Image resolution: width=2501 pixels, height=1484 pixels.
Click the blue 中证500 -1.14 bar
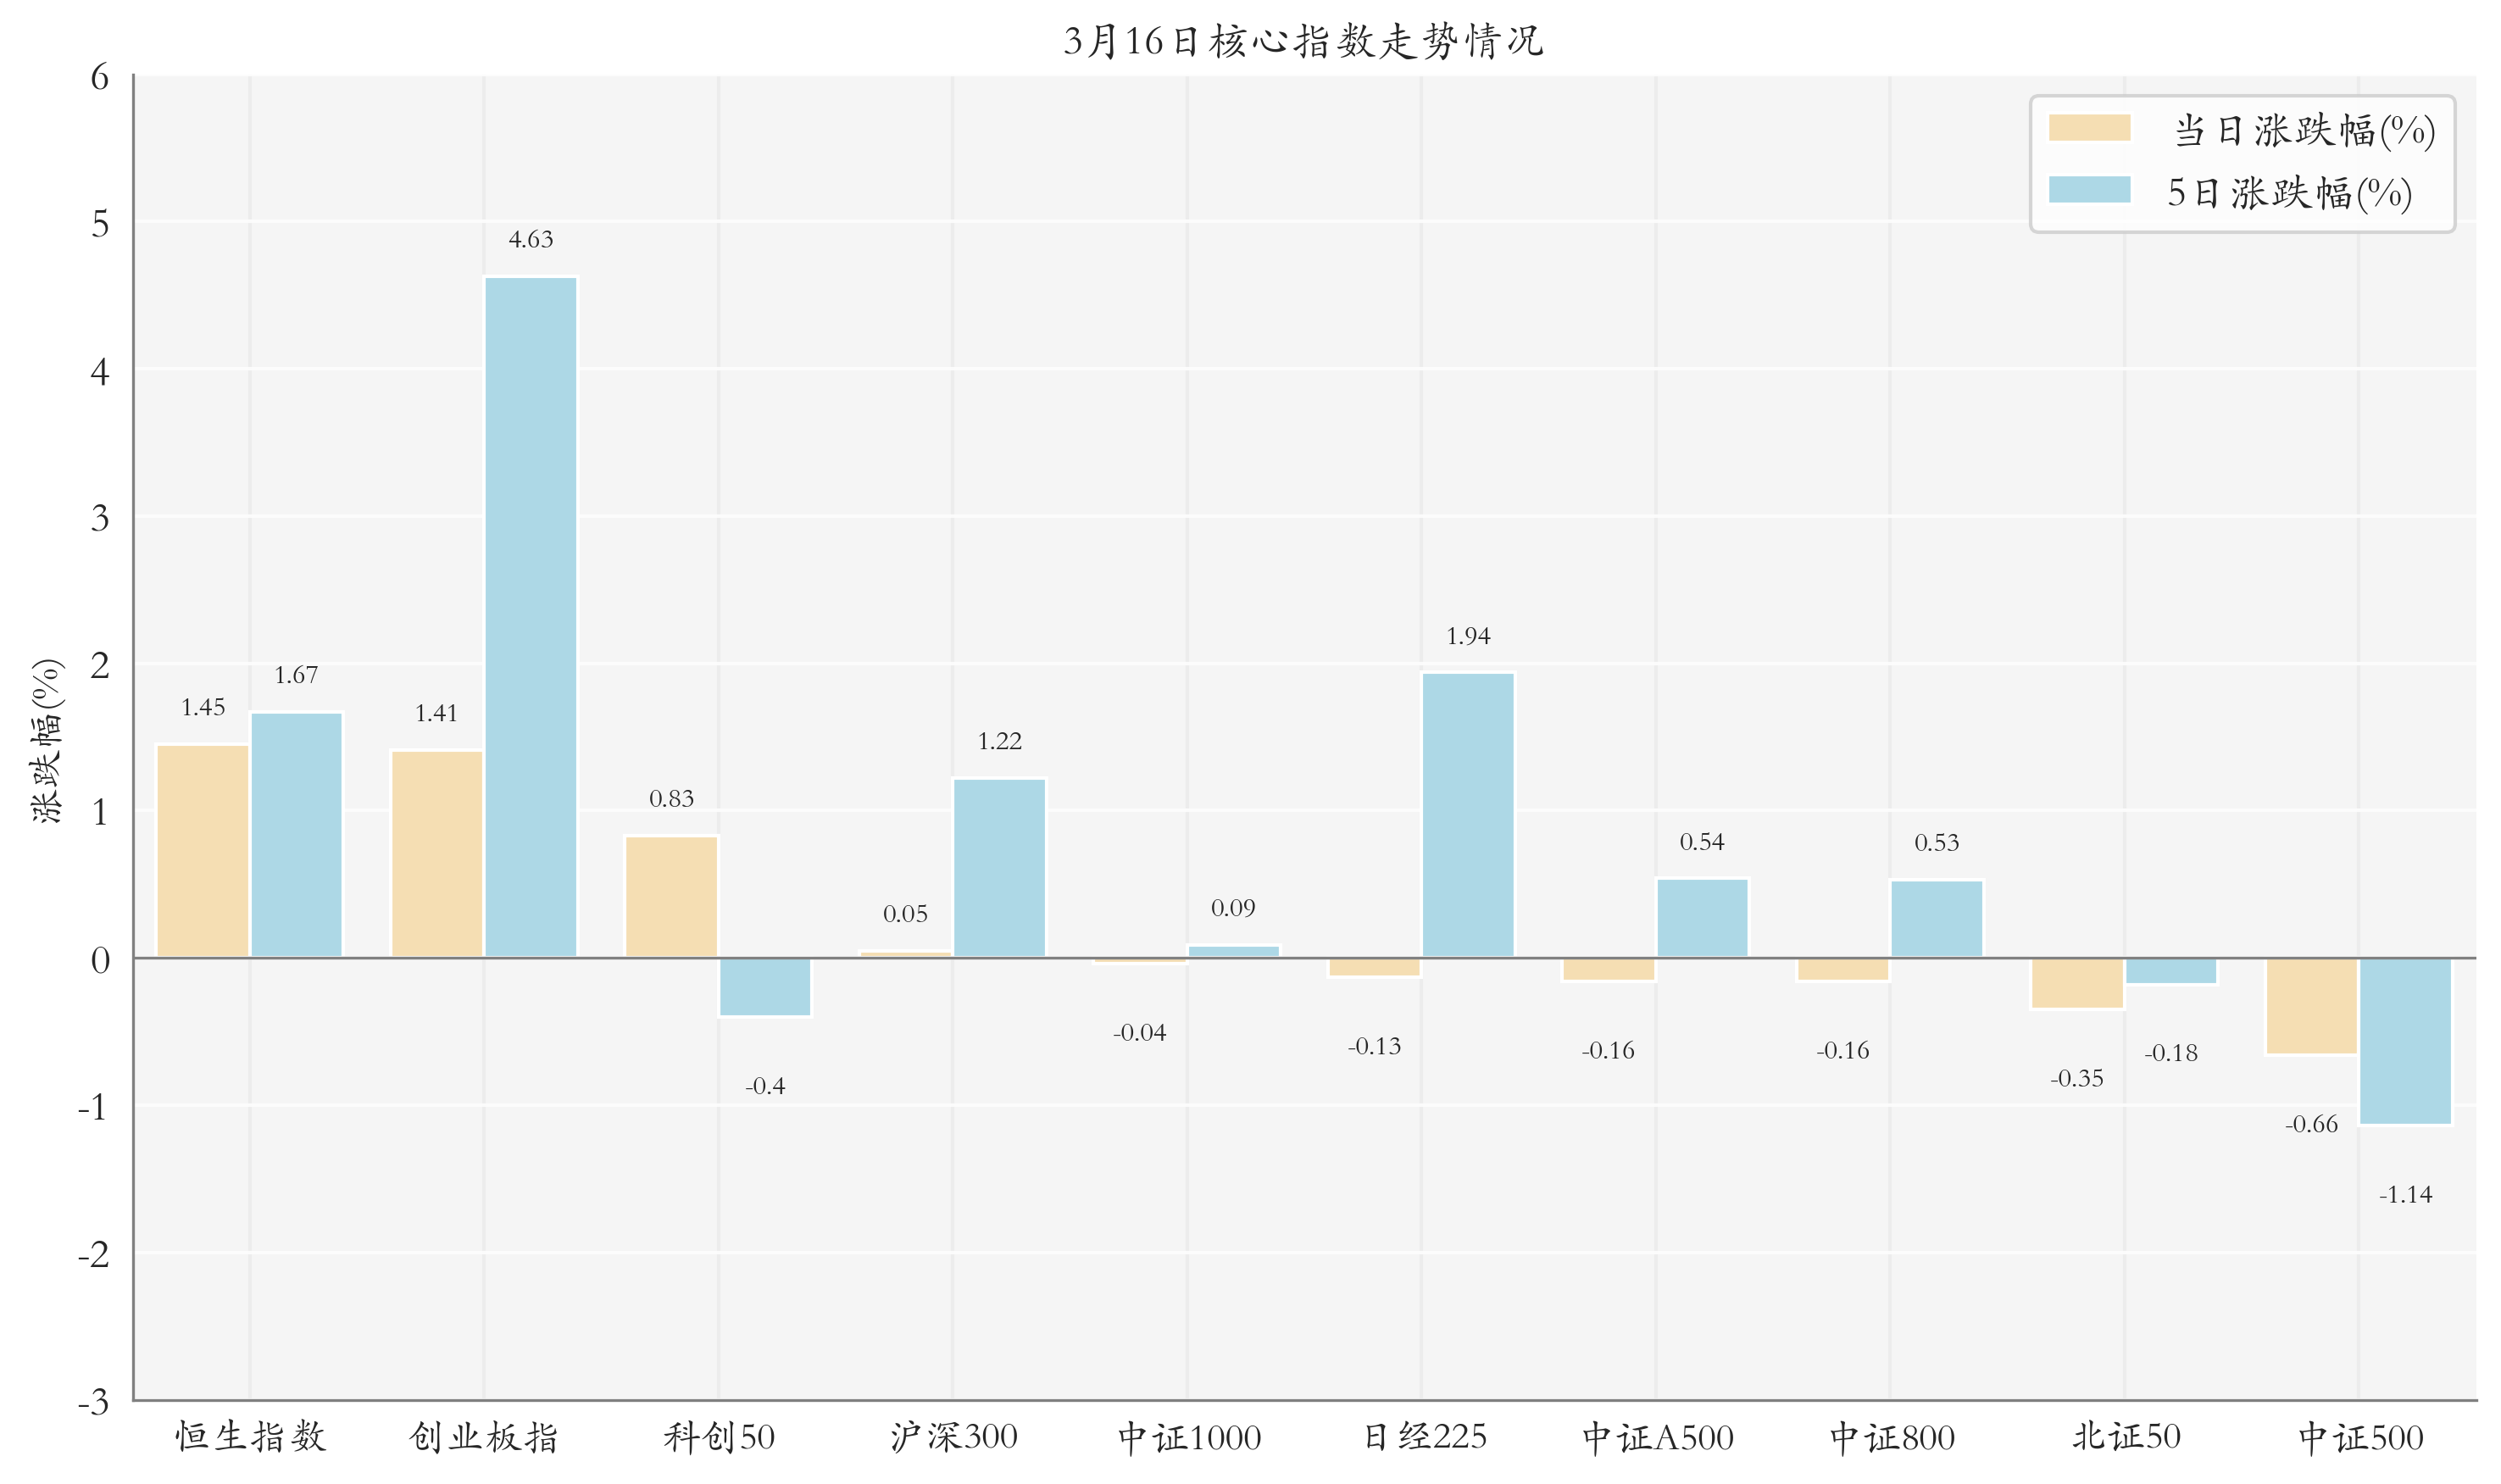pos(2404,1041)
